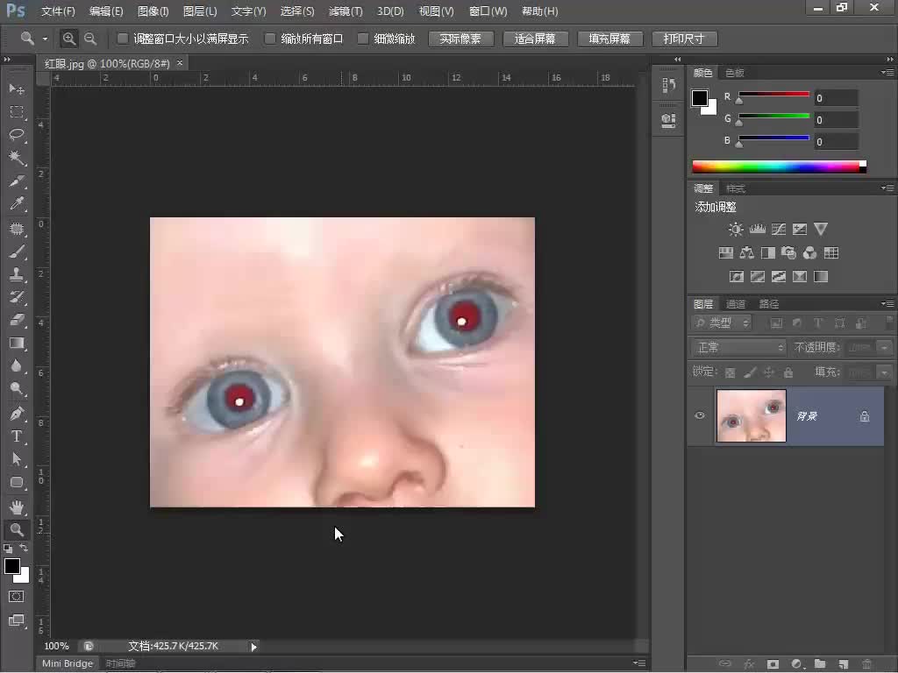Select the Magic Wand tool
Screen dimensions: 898x673
[x=17, y=158]
